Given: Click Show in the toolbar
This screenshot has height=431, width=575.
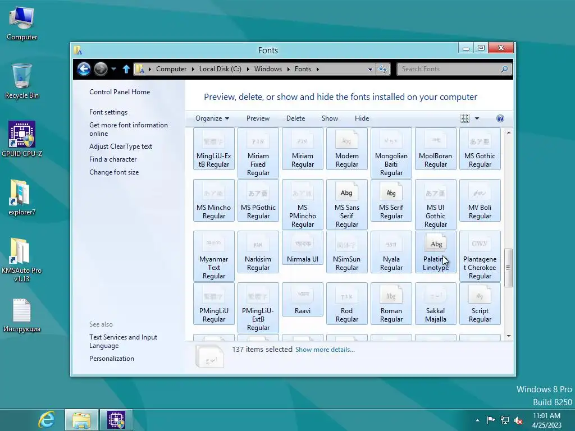Looking at the screenshot, I should click(330, 118).
